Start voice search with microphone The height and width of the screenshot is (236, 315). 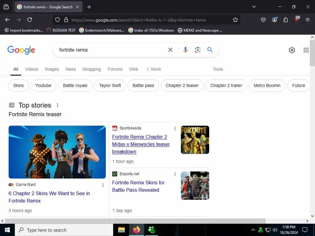[x=185, y=50]
